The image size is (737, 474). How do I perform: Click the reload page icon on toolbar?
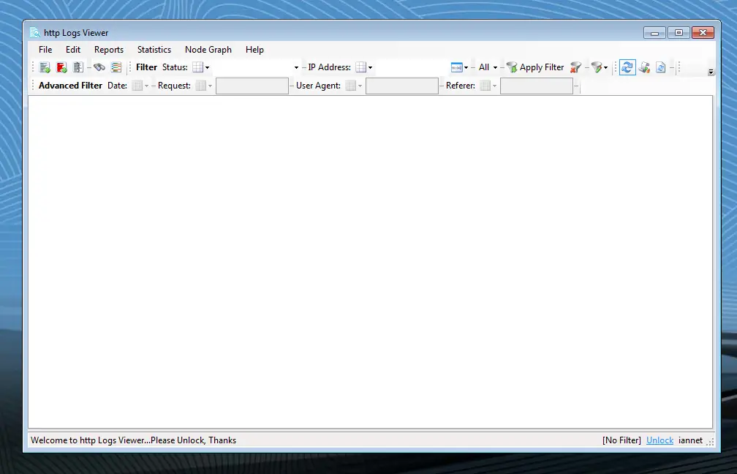(661, 67)
